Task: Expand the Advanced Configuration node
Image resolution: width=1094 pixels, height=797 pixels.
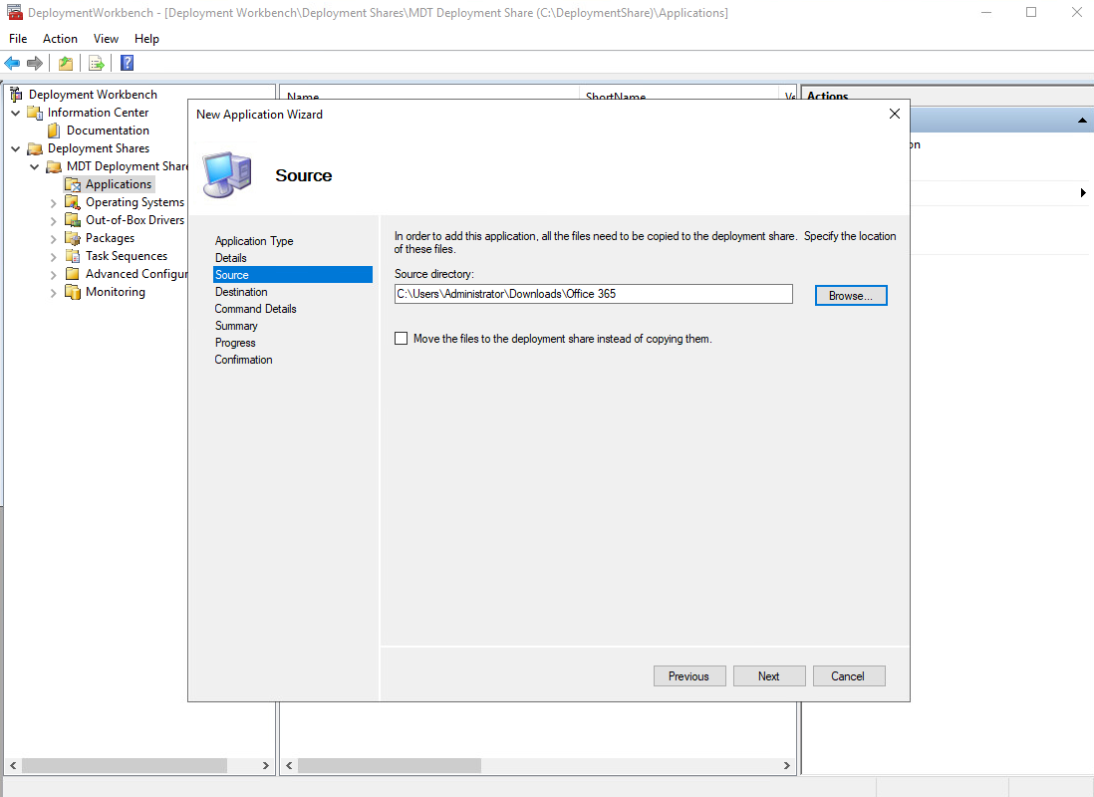Action: click(x=53, y=275)
